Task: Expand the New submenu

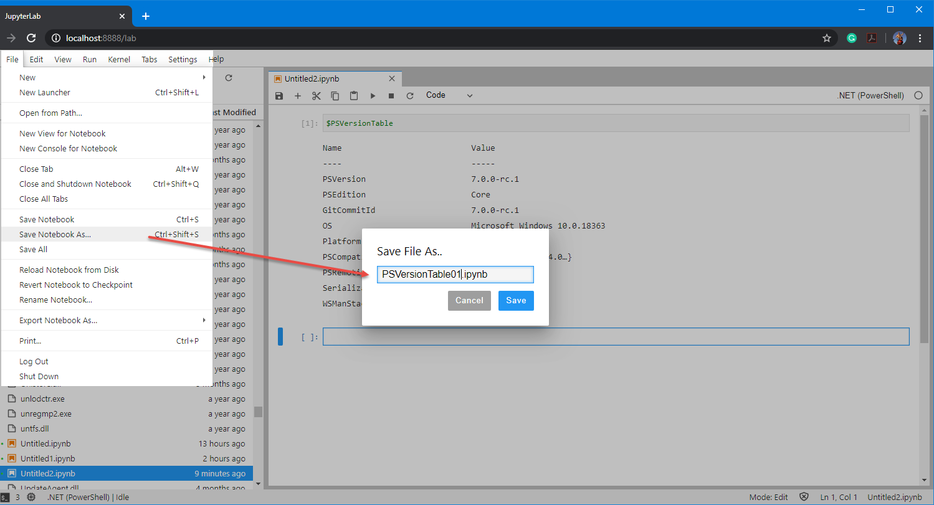Action: point(107,78)
